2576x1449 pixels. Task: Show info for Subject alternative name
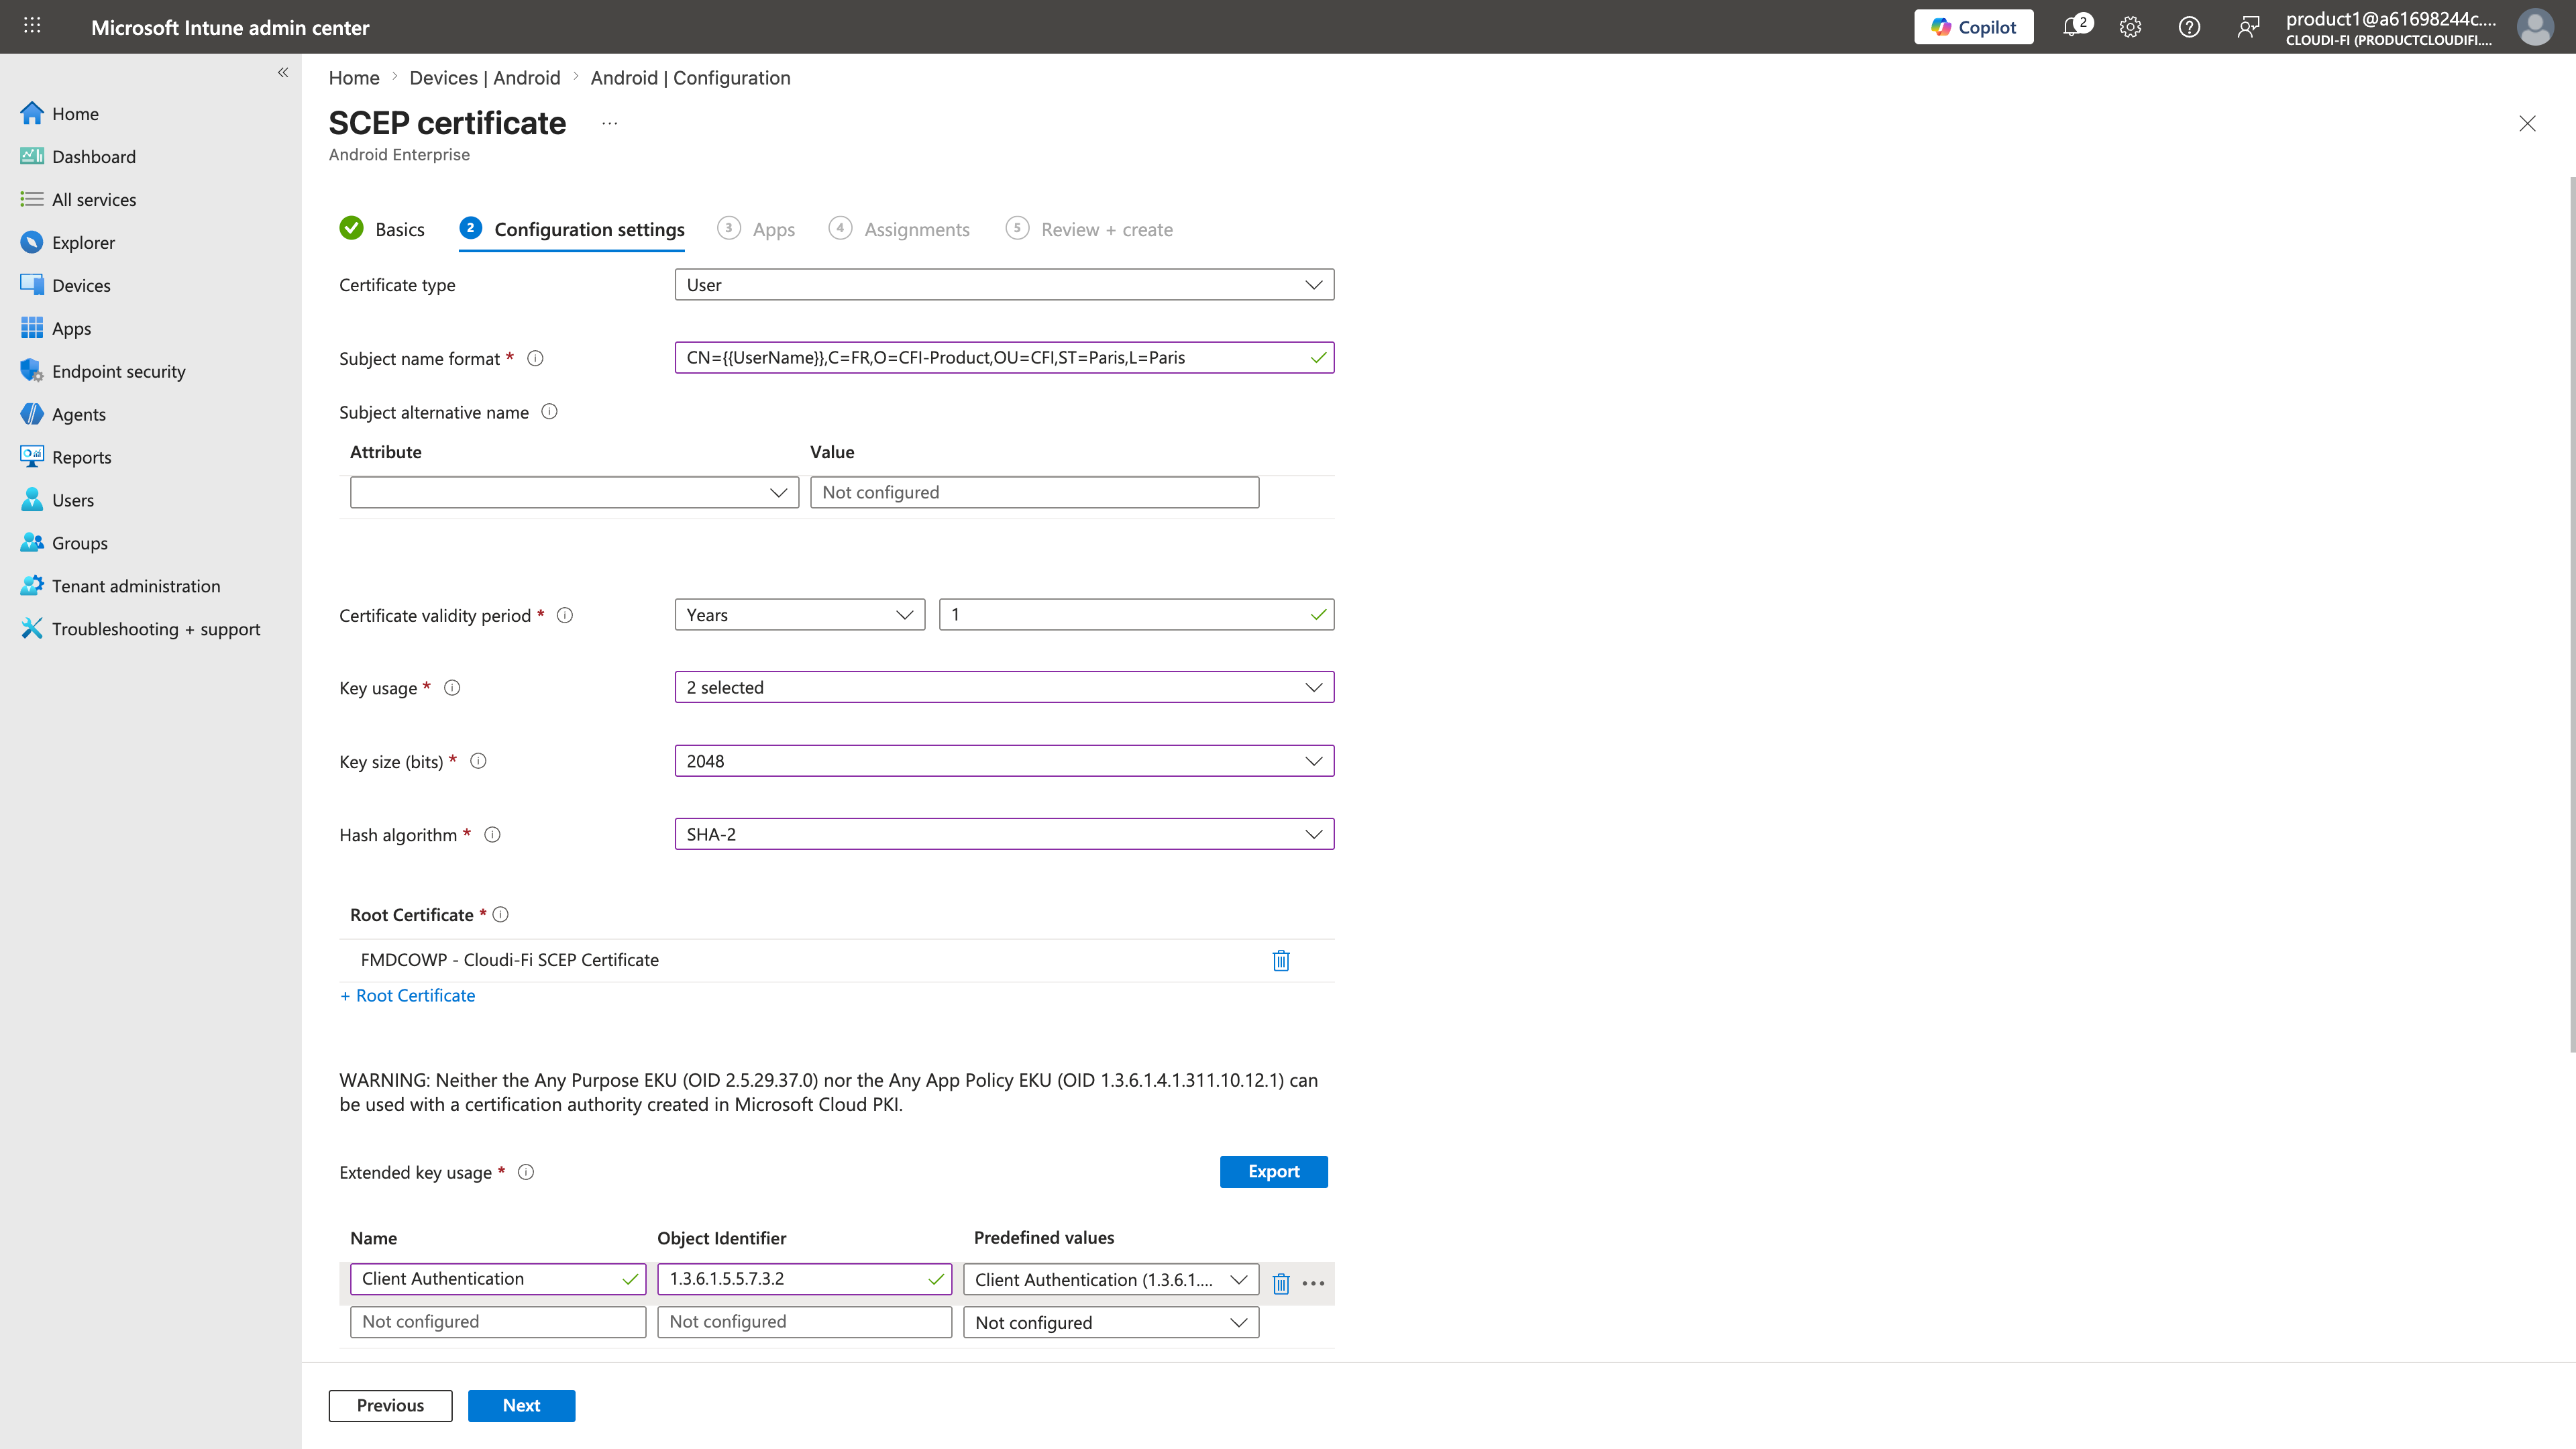pos(549,412)
